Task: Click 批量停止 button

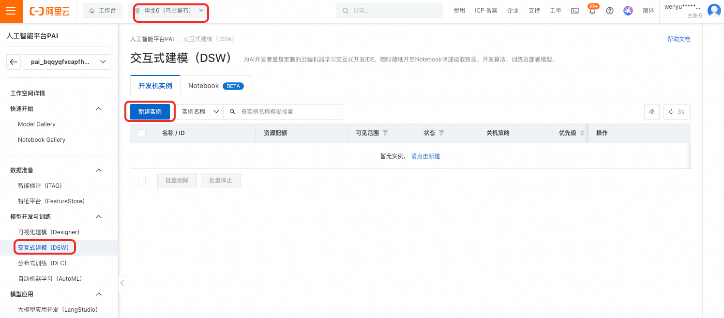Action: [221, 181]
